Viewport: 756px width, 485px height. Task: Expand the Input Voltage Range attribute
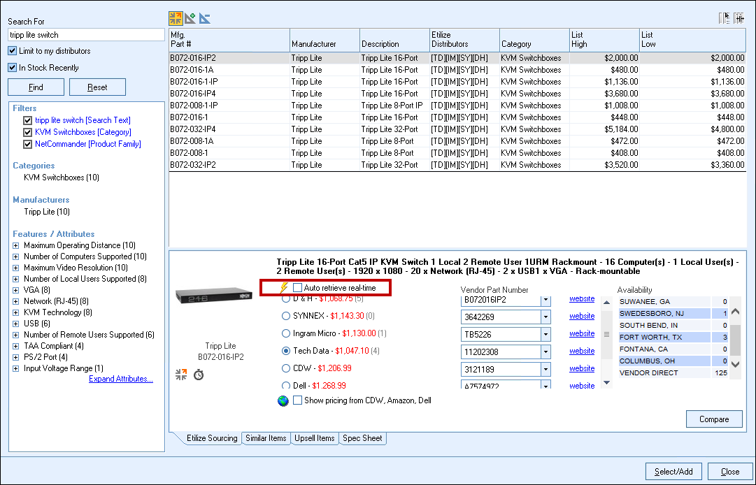tap(16, 368)
